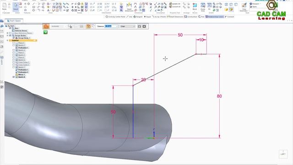Click the 20 dimension value in sketch
This screenshot has height=165, width=293.
coord(143,80)
